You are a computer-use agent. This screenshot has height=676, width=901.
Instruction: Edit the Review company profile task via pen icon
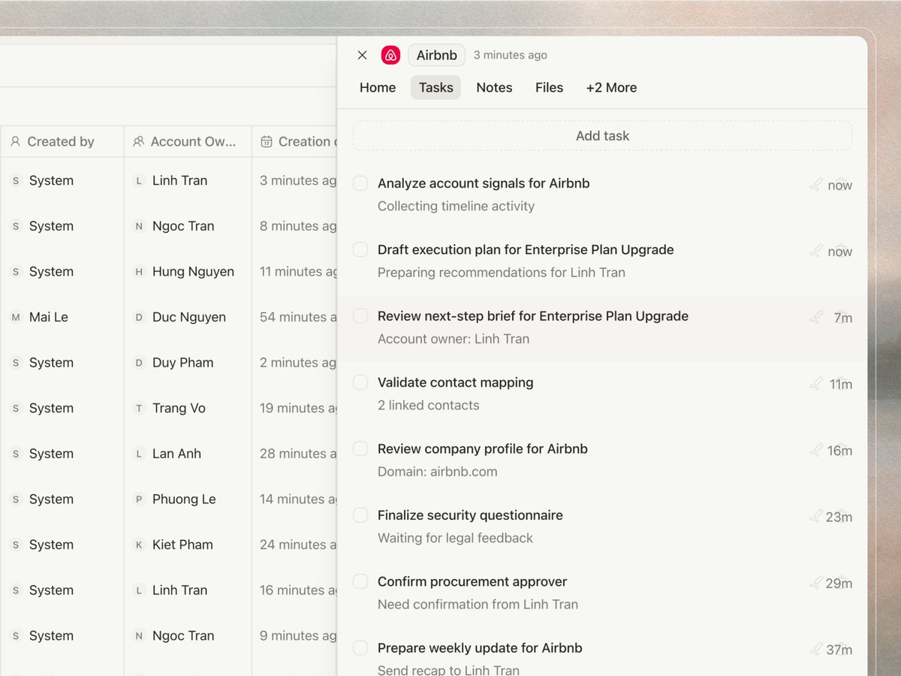click(x=817, y=450)
